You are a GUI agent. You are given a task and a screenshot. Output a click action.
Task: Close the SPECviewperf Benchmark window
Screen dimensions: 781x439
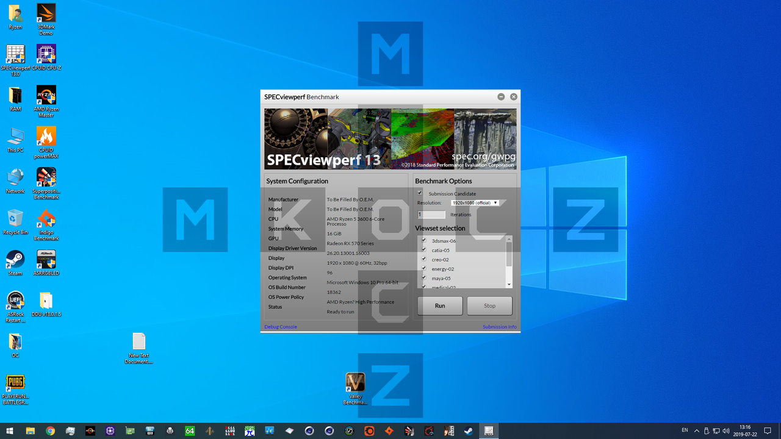(514, 97)
